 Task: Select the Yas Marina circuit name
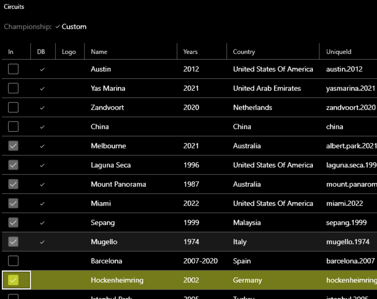[108, 88]
